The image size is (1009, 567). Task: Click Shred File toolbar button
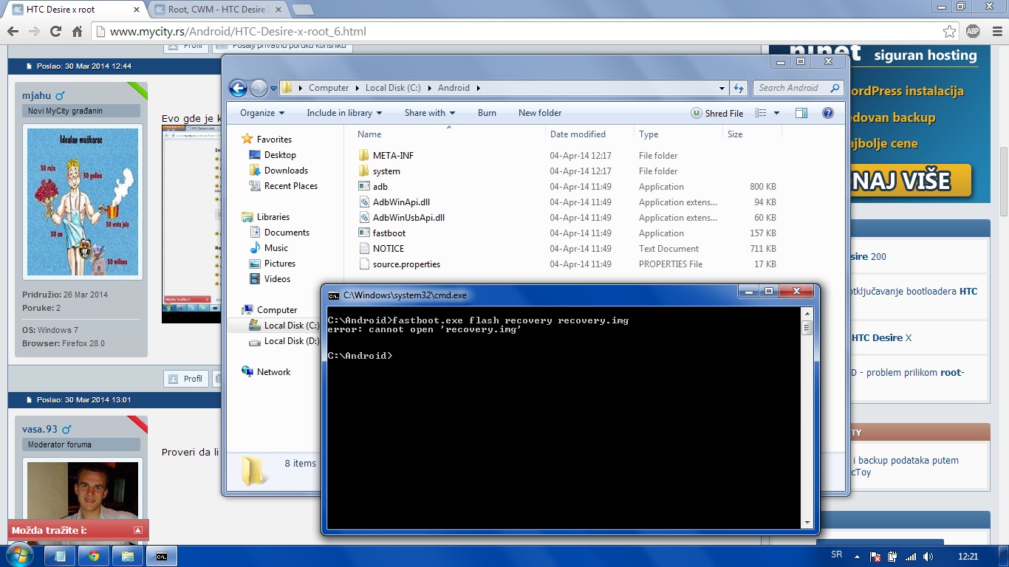pos(716,113)
